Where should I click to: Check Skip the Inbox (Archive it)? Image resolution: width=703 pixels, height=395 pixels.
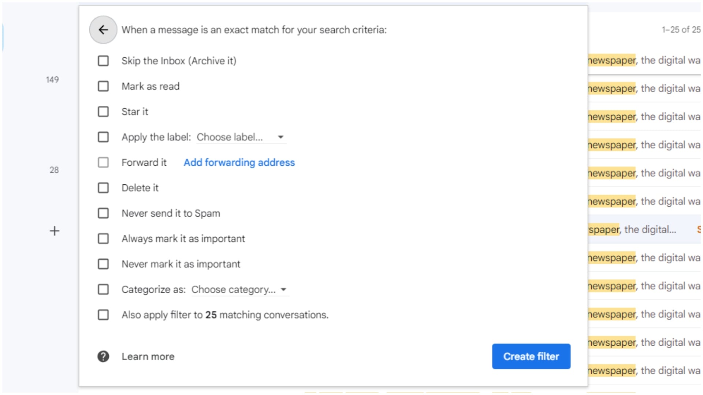(x=103, y=61)
